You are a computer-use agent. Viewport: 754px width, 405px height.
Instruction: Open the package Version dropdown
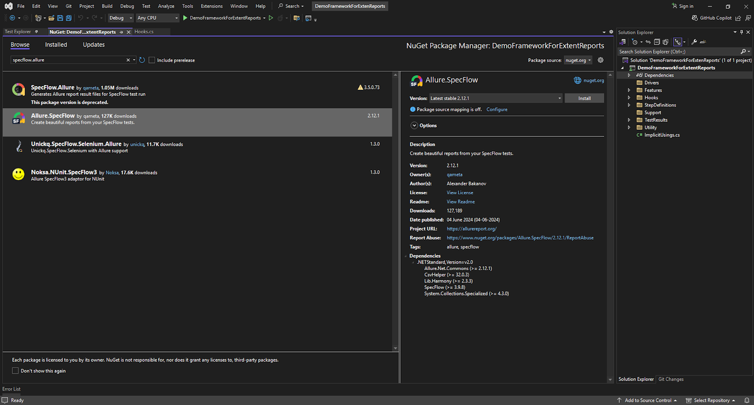(495, 98)
